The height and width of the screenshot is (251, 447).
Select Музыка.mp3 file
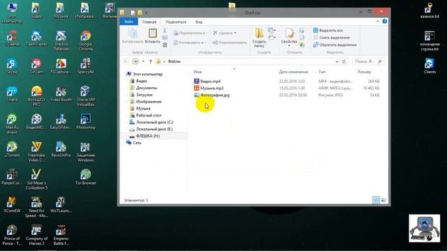click(x=212, y=88)
